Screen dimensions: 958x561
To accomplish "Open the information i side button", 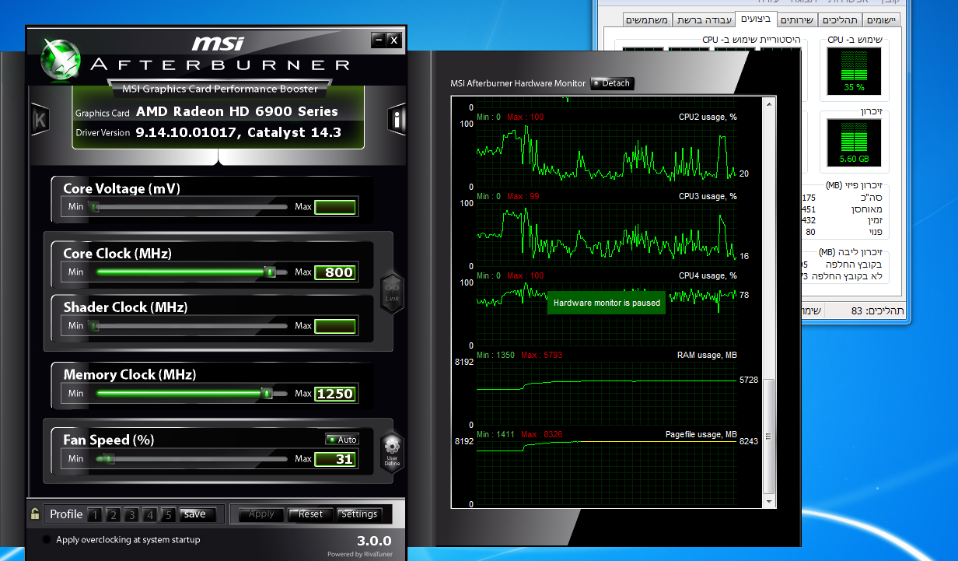I will tap(397, 119).
